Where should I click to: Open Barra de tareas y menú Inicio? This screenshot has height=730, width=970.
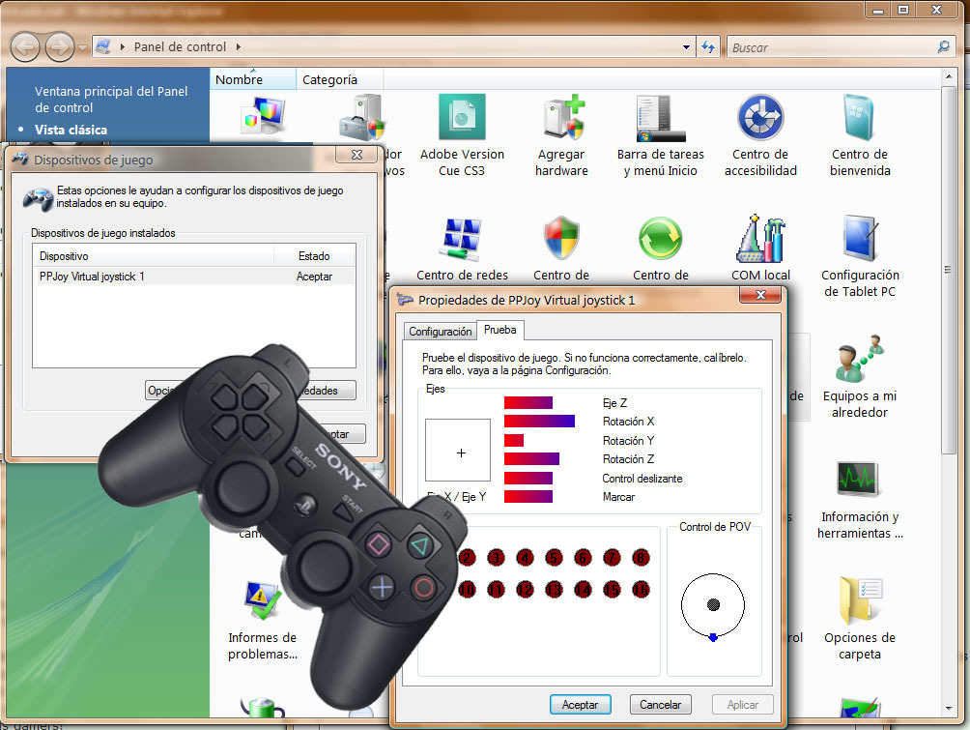661,120
